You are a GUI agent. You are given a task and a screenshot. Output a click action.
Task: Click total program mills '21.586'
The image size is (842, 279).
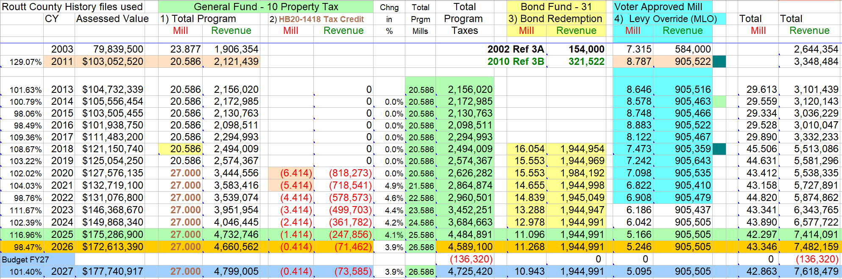(421, 186)
